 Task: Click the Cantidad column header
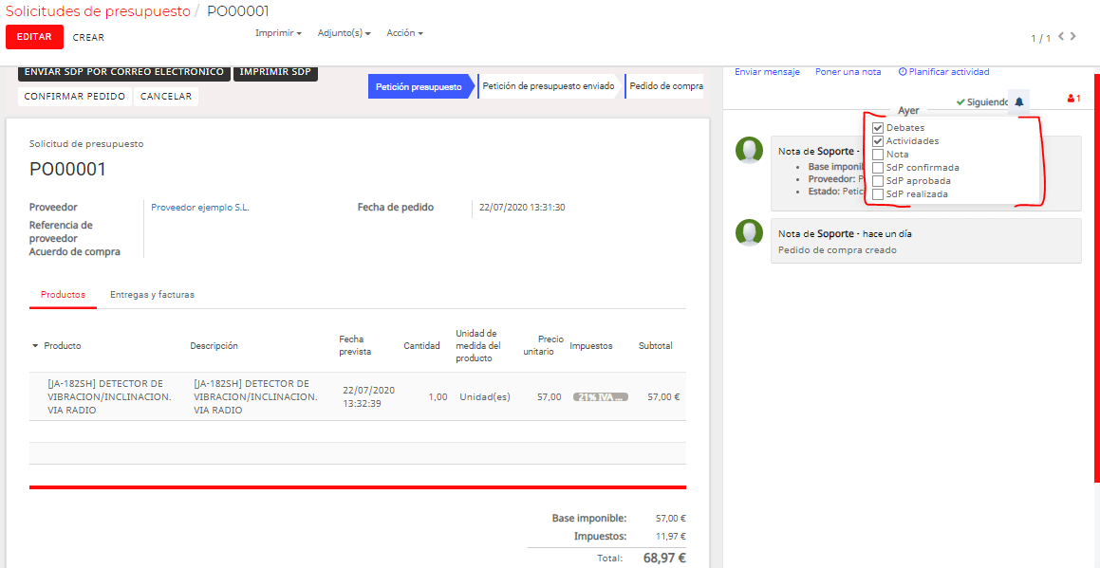point(421,346)
